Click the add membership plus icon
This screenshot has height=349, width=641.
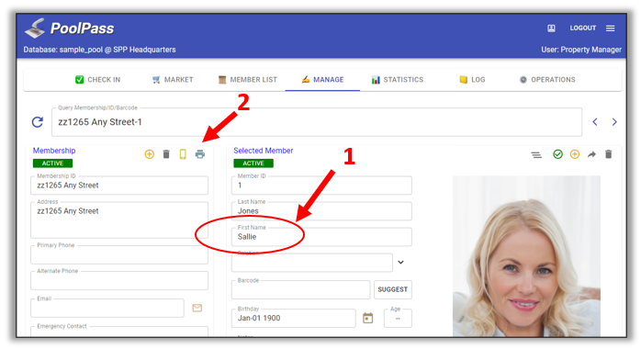pos(149,154)
